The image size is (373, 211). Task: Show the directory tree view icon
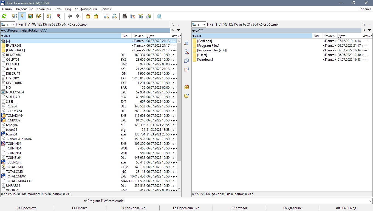coord(38,16)
